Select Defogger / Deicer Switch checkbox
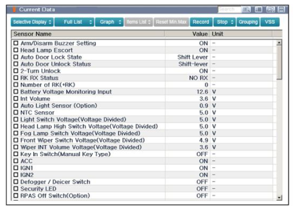 coord(16,182)
